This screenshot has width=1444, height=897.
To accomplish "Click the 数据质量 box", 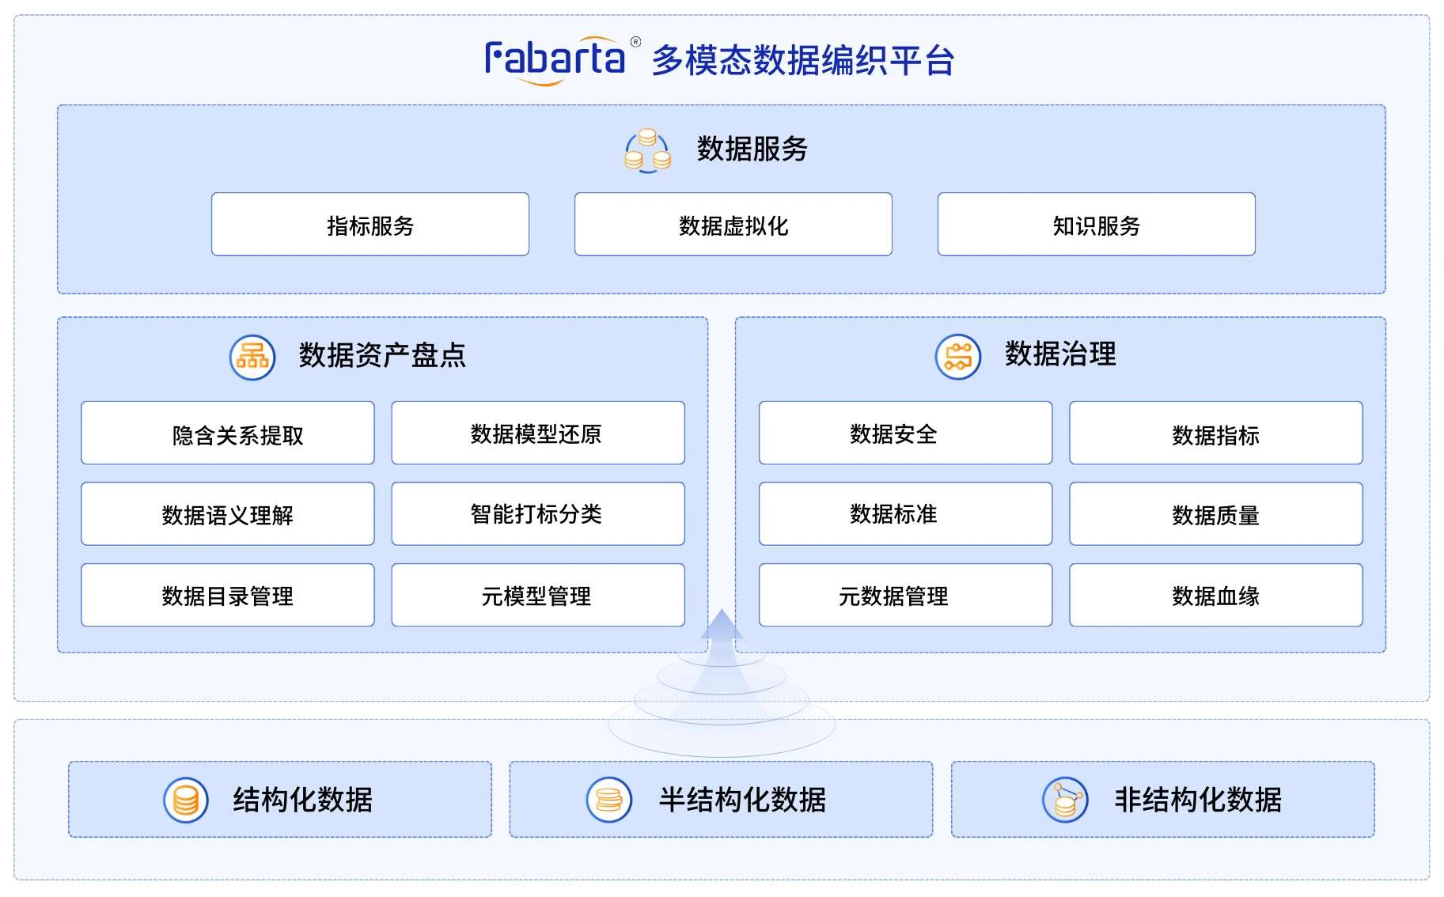I will click(x=1216, y=514).
